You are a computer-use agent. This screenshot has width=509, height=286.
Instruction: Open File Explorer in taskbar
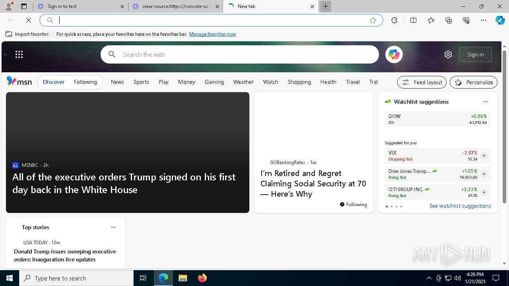[183, 278]
